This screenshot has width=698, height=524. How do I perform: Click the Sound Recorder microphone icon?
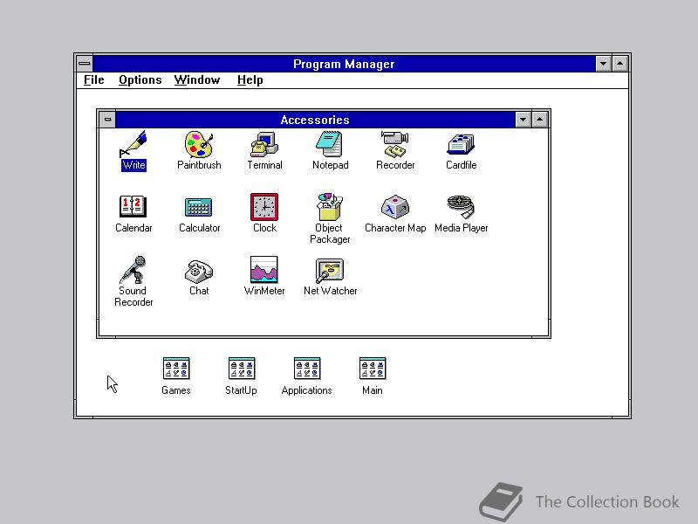point(133,270)
